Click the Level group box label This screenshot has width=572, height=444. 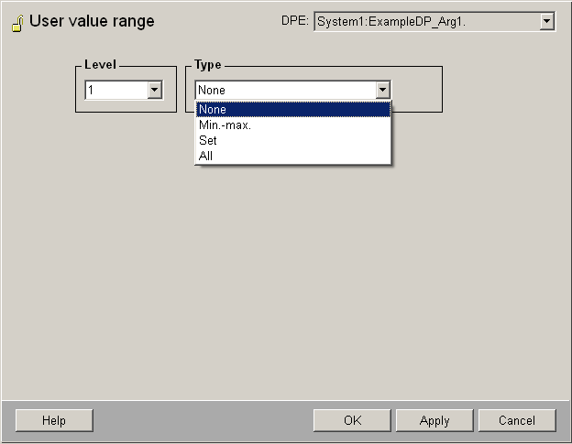tap(100, 66)
